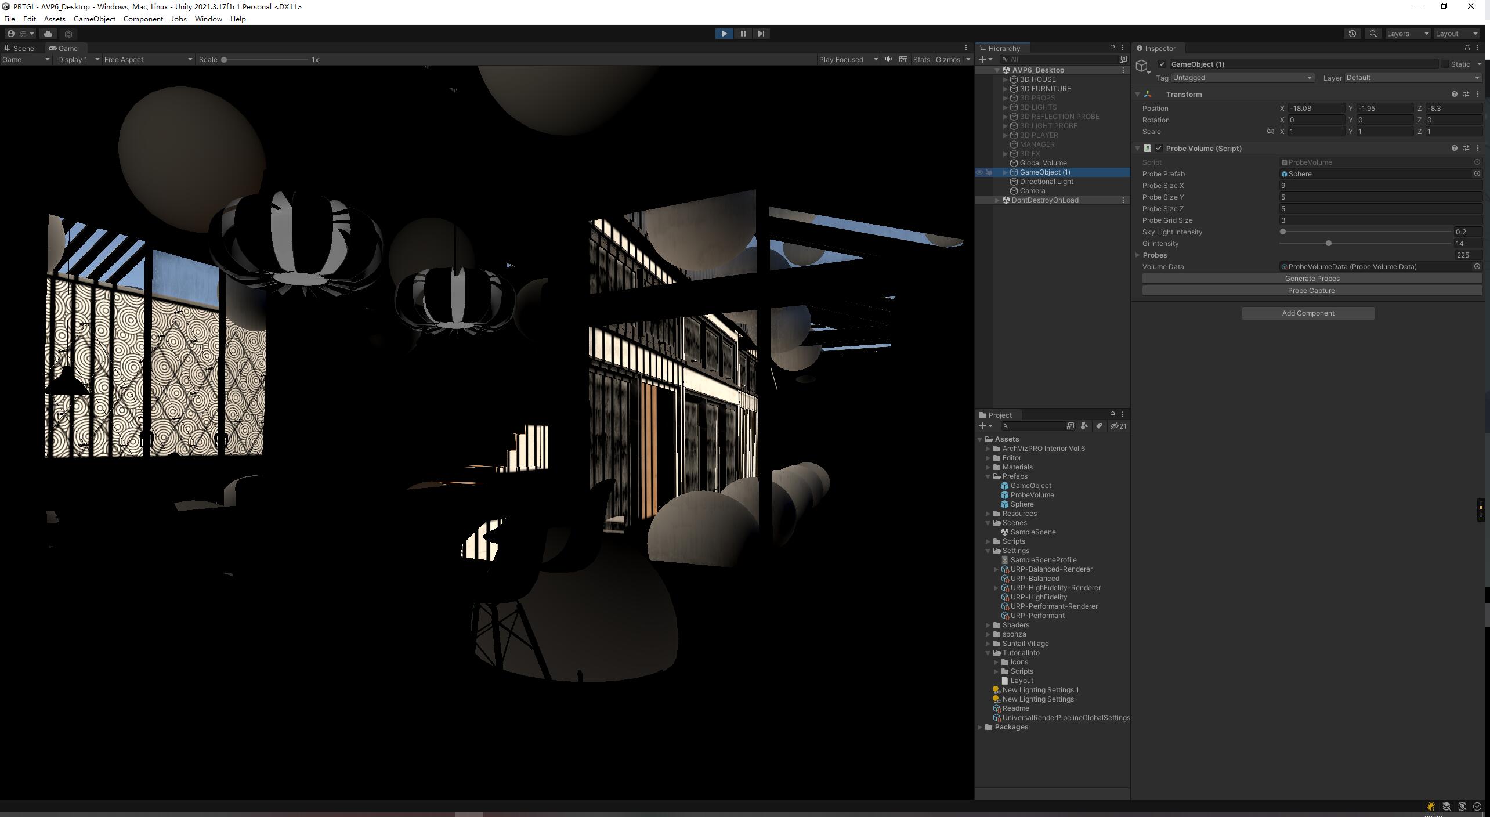
Task: Disable Probe Volume script checkbox
Action: pyautogui.click(x=1159, y=149)
